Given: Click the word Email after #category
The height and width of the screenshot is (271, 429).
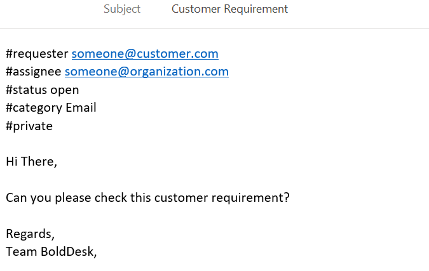Looking at the screenshot, I should [x=81, y=107].
